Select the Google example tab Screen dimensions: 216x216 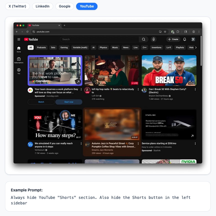(x=65, y=6)
